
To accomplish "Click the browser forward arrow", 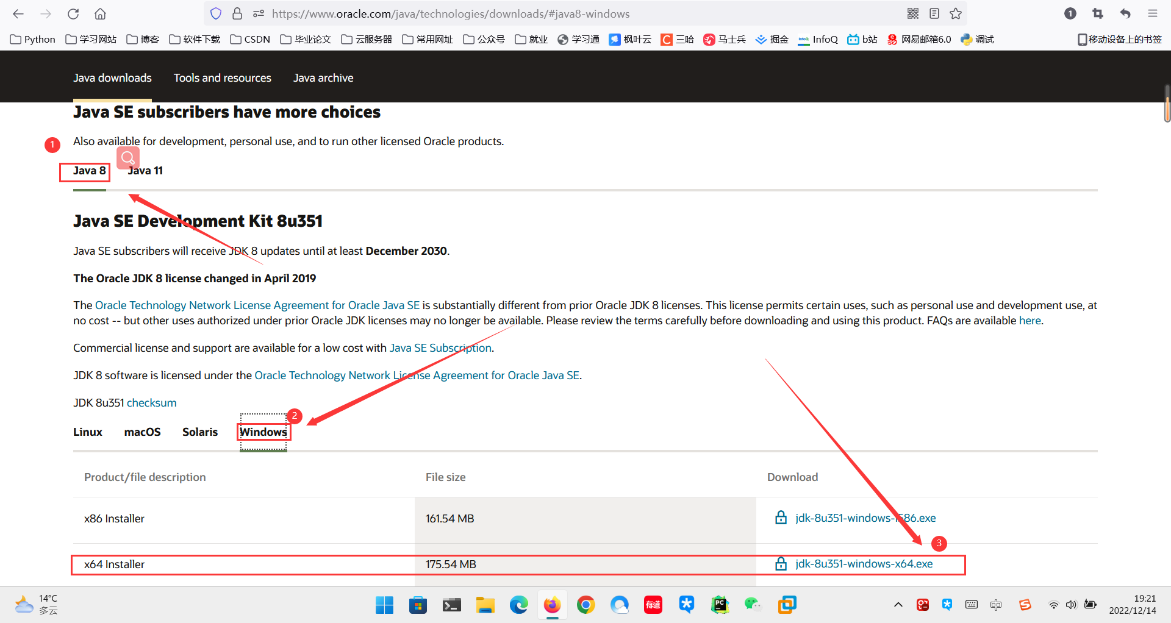I will 46,13.
